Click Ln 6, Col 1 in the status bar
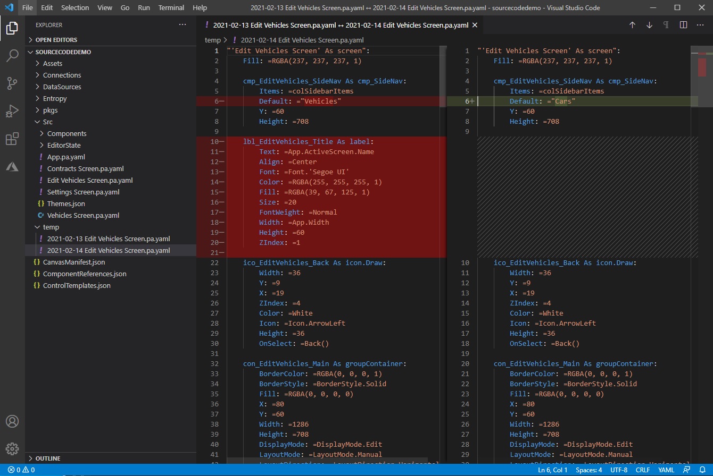The image size is (713, 476). pos(553,470)
